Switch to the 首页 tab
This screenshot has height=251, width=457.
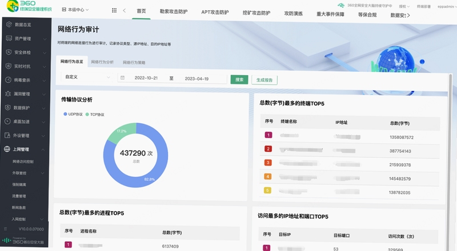pos(141,11)
